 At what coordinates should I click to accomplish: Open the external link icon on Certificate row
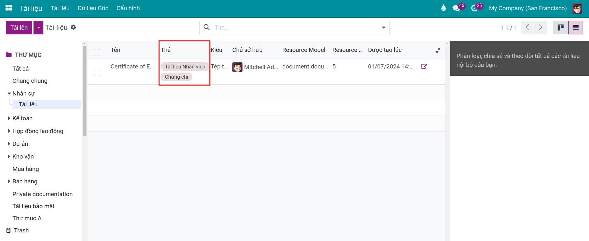tap(424, 66)
